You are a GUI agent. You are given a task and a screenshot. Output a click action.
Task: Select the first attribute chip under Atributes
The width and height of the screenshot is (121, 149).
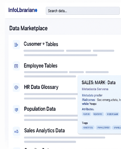86,114
